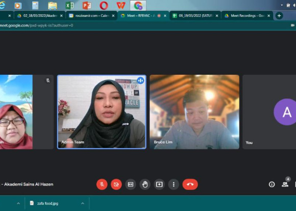Show the participants people panel

click(x=285, y=184)
